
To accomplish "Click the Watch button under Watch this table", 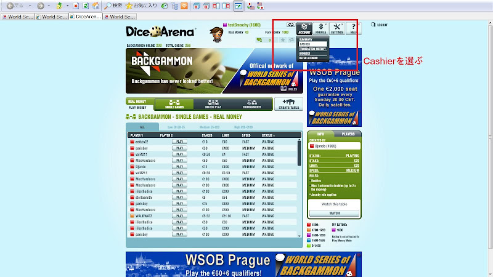I will tap(334, 213).
